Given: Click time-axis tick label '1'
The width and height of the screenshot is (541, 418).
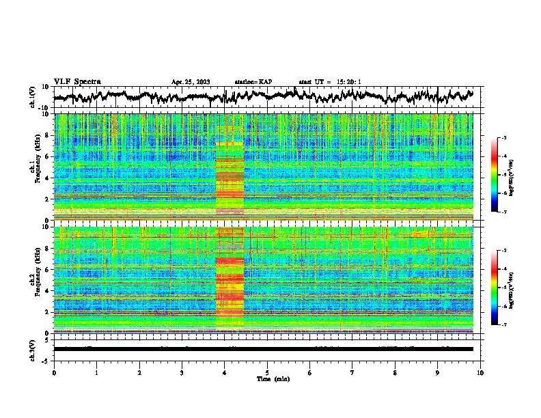Looking at the screenshot, I should [96, 373].
